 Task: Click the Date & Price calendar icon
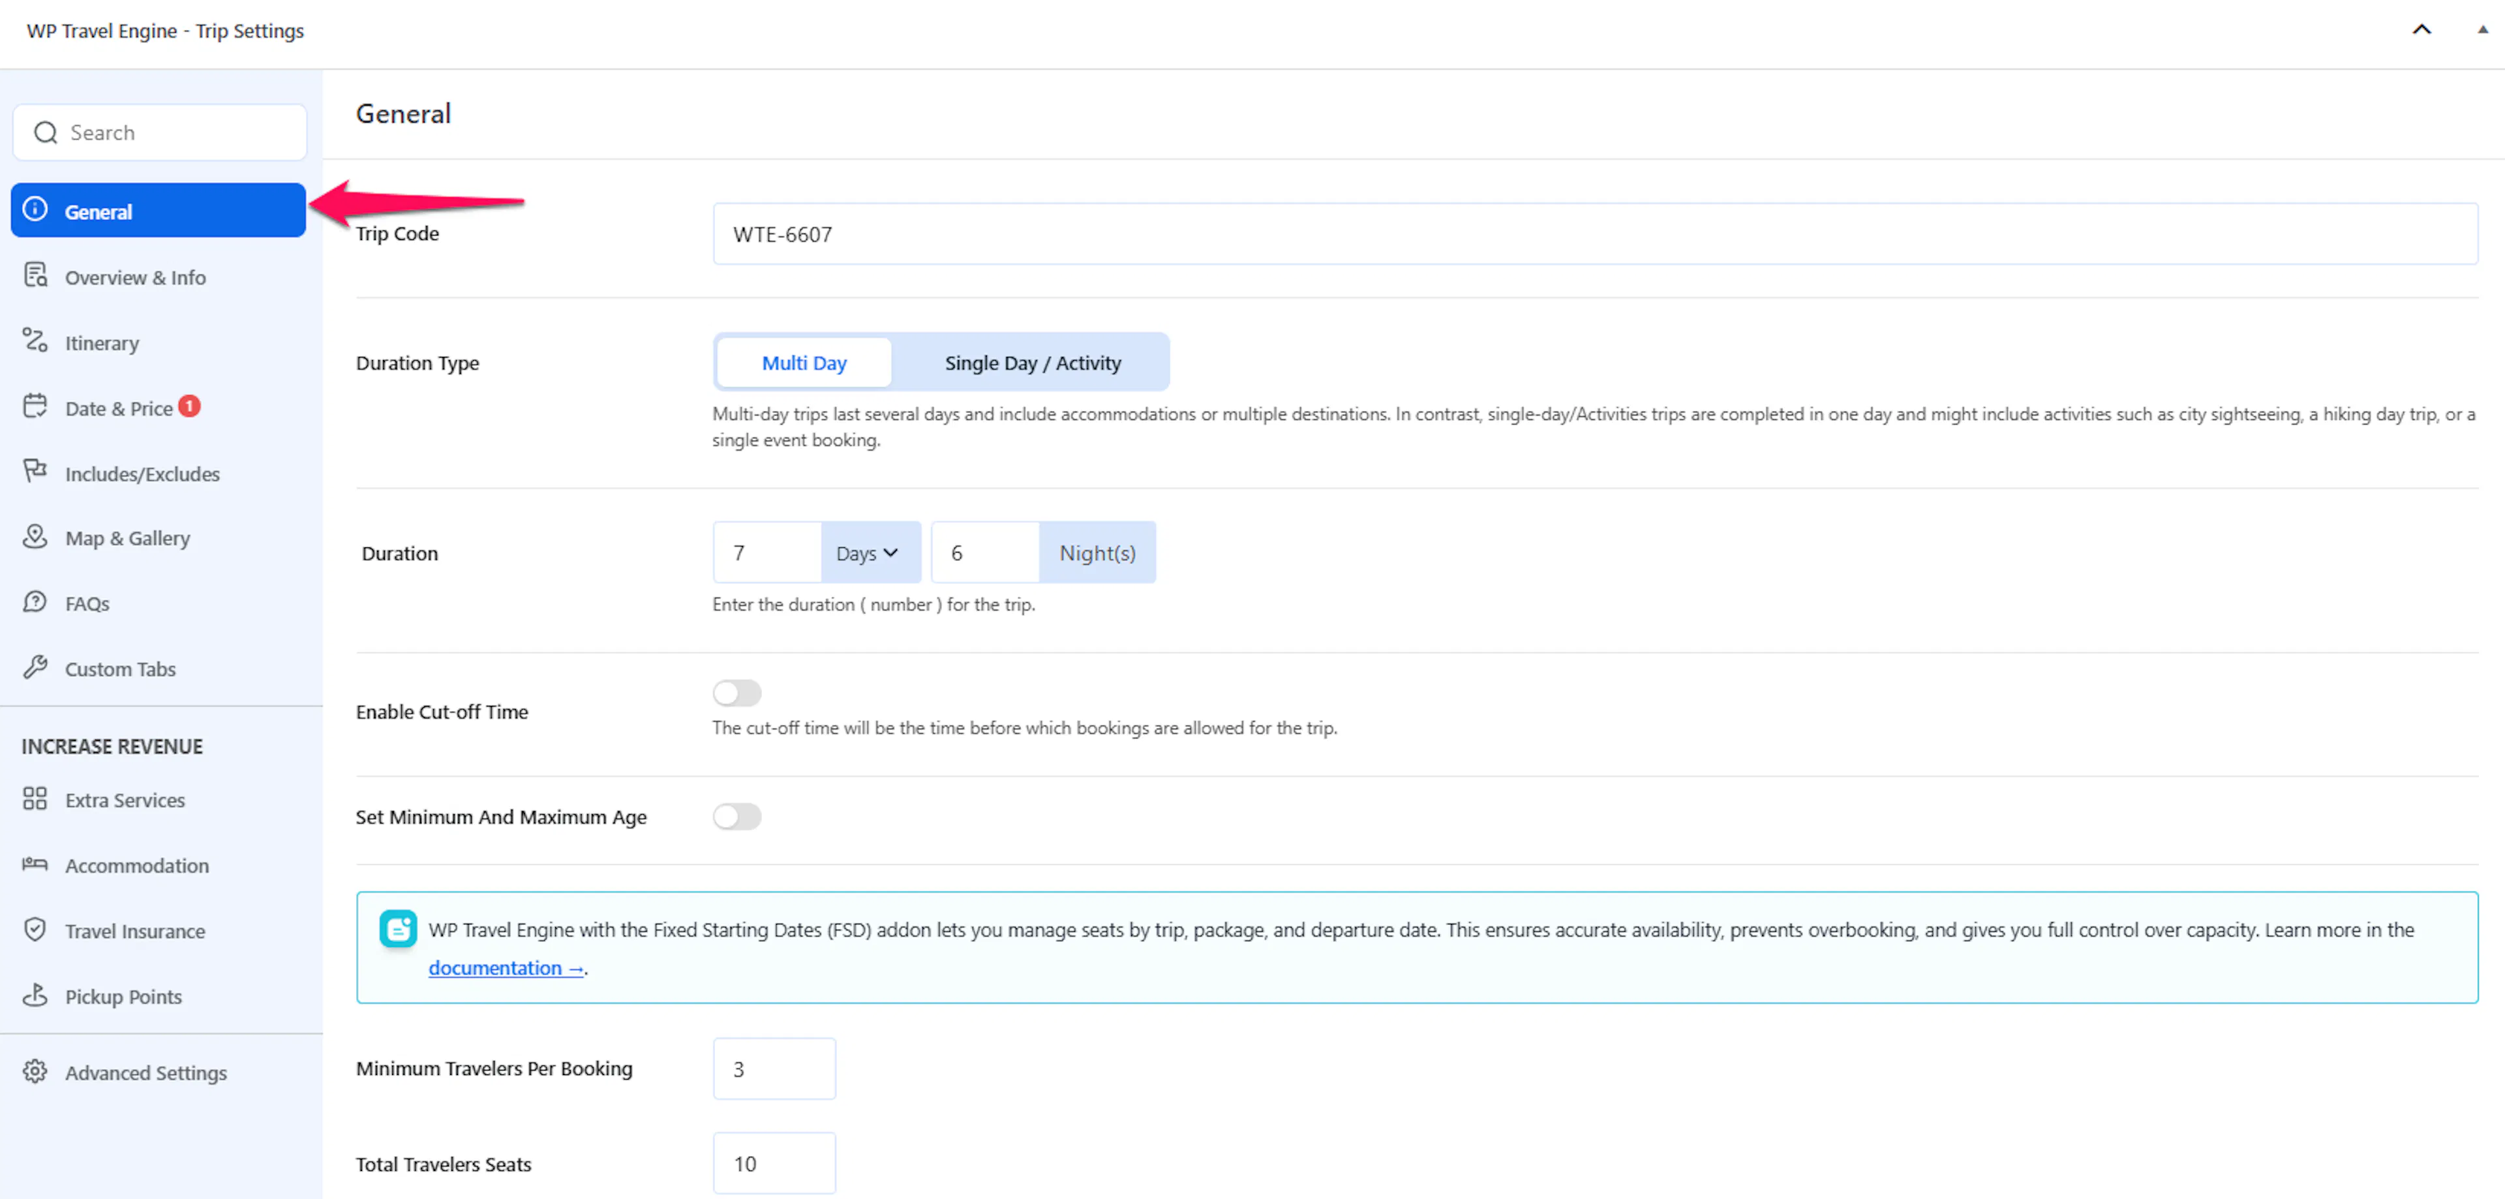(35, 406)
